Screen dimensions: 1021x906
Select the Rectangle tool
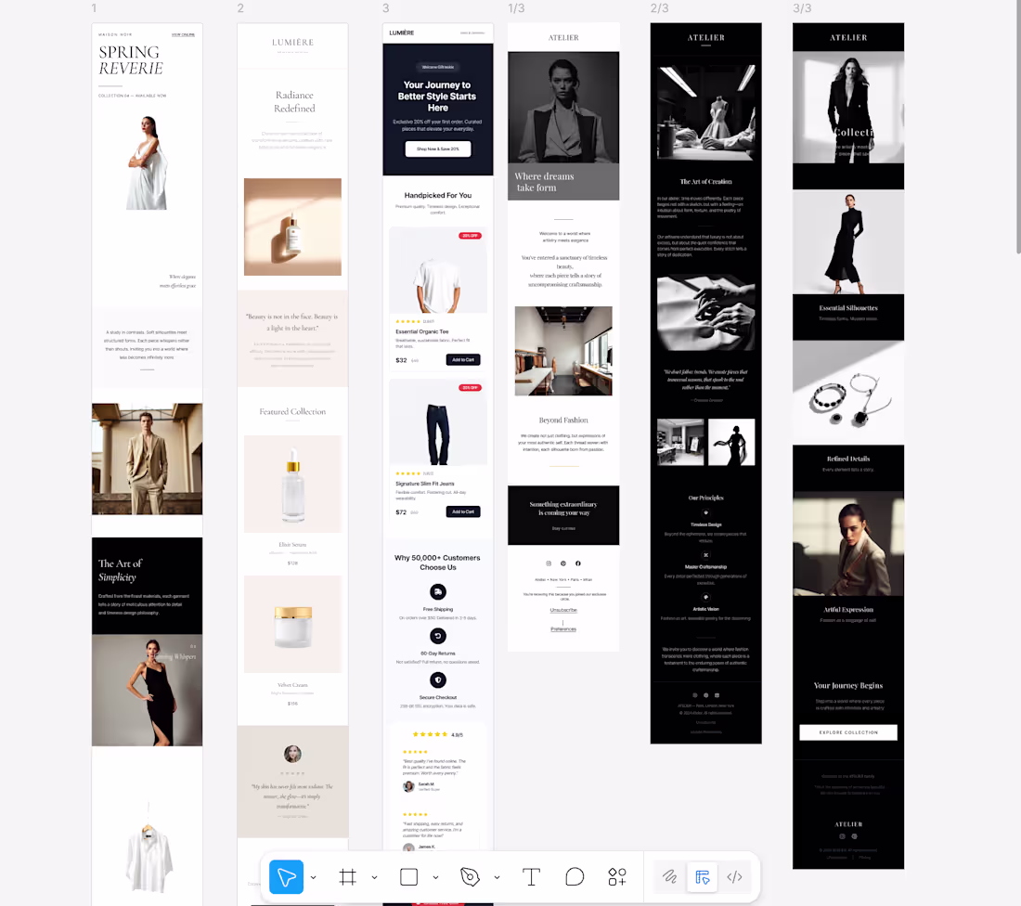click(x=407, y=876)
